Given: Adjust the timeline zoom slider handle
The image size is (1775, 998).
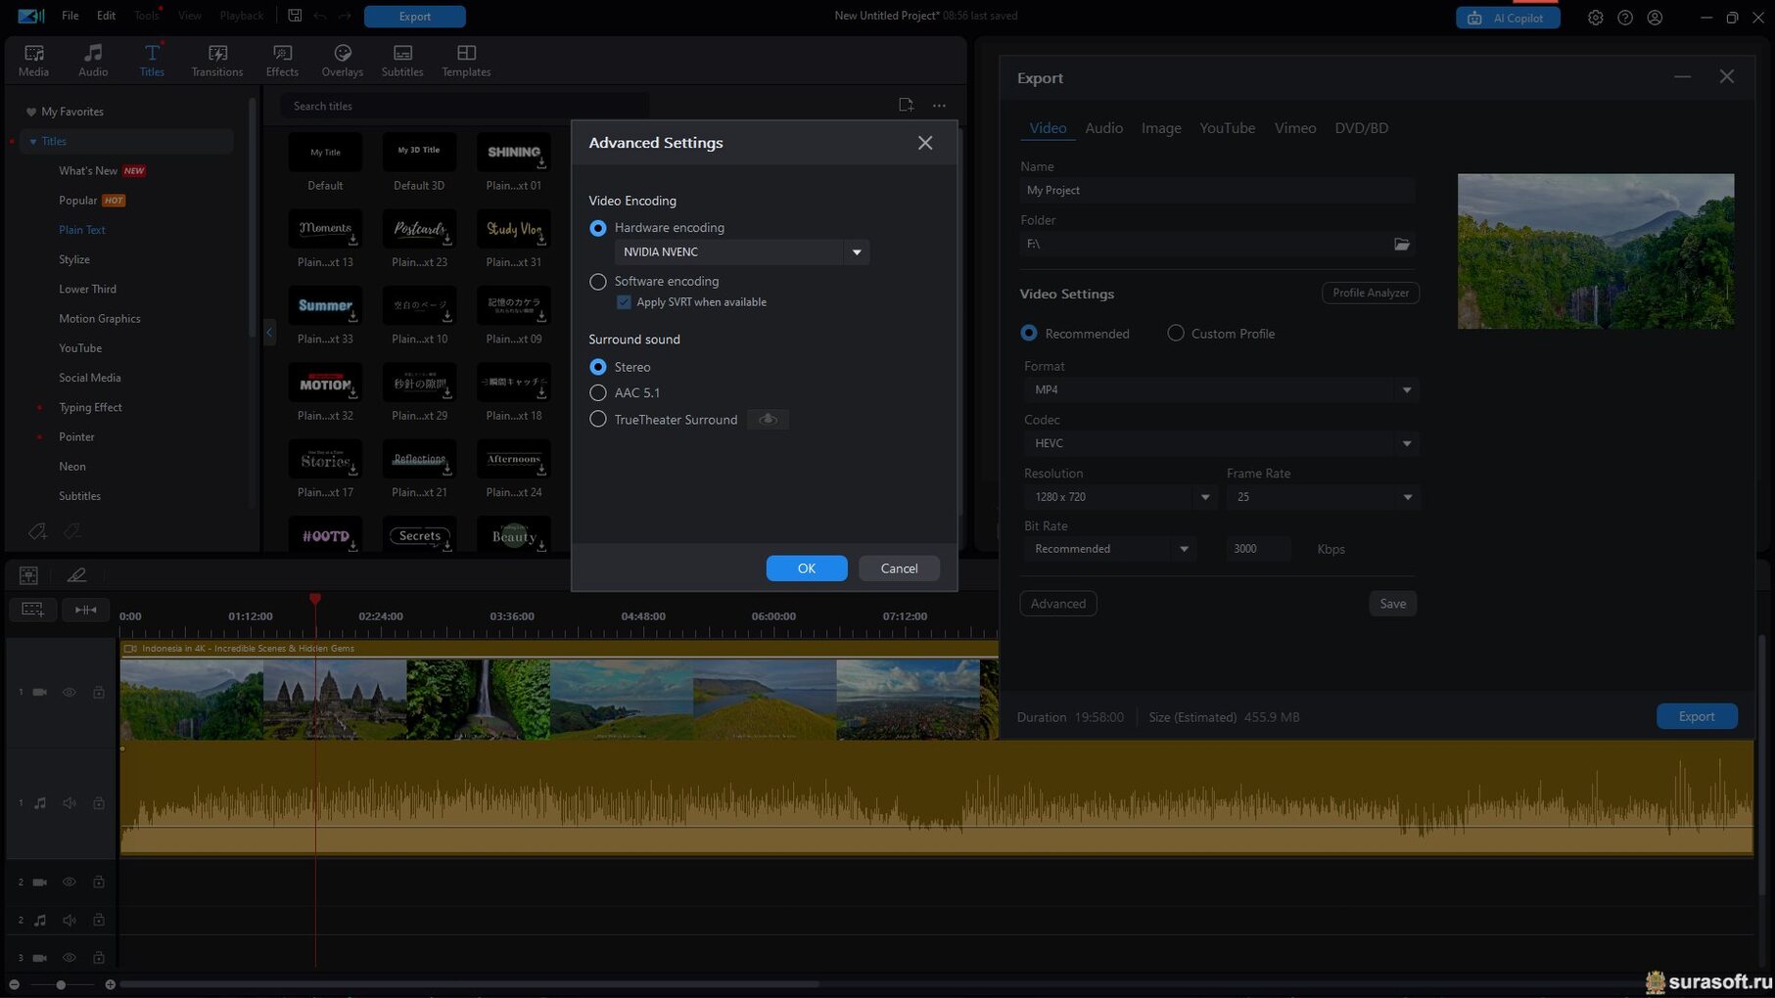Looking at the screenshot, I should click(61, 984).
